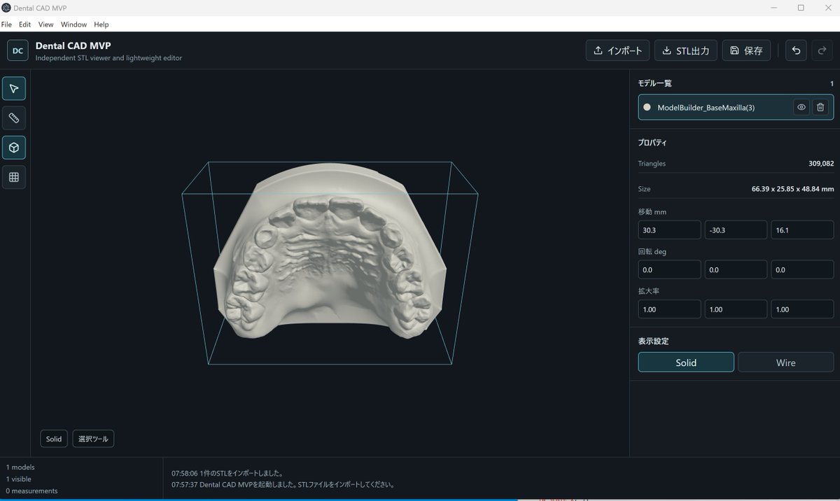Click the Independent STL viewer subtitle
Image resolution: width=840 pixels, height=501 pixels.
pos(108,58)
